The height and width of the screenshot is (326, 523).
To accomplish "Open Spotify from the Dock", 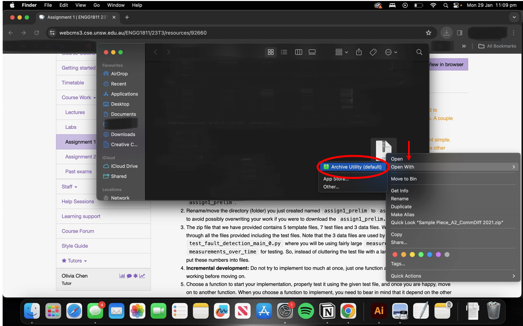I will tap(306, 311).
